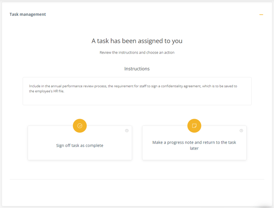
Task: Collapse the Task management panel
Action: point(261,15)
